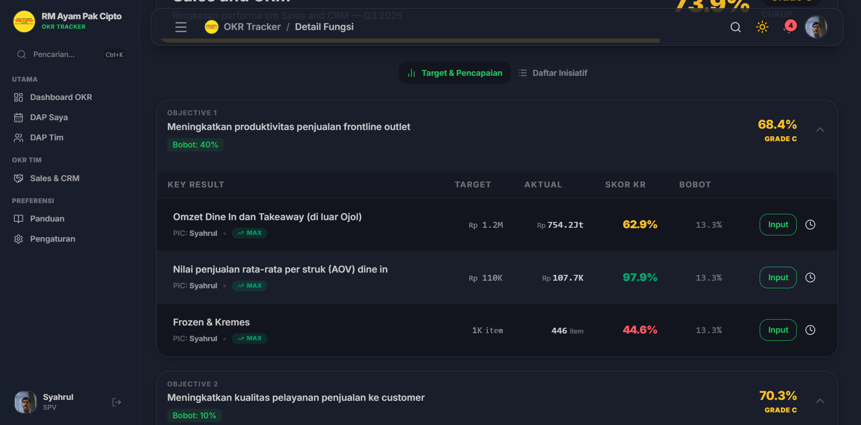Open the hamburger menu icon
The image size is (861, 425).
[x=181, y=27]
